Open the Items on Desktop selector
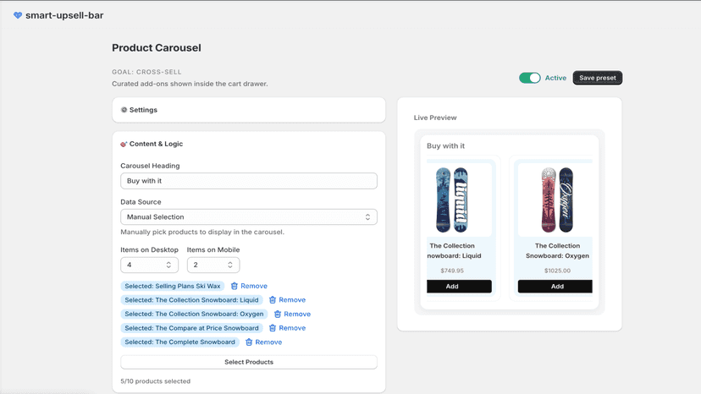701x394 pixels. 149,265
